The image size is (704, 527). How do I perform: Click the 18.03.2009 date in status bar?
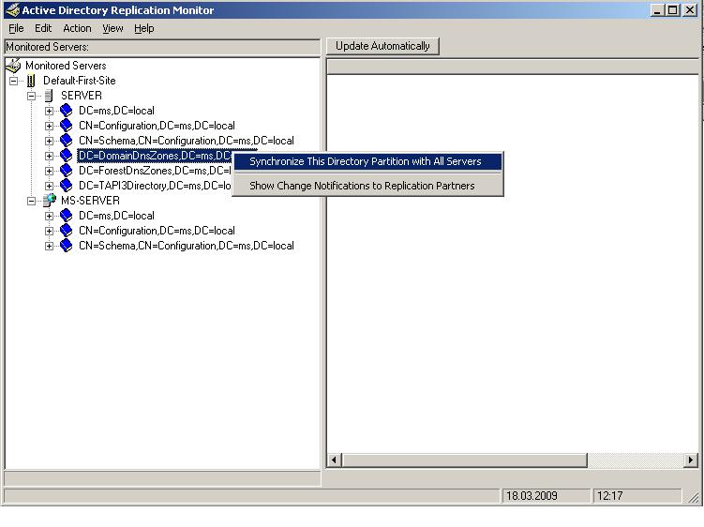tap(532, 496)
